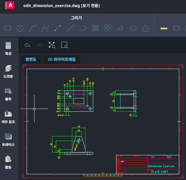This screenshot has width=186, height=180.
Task: Undo the last action
Action: pyautogui.click(x=27, y=45)
